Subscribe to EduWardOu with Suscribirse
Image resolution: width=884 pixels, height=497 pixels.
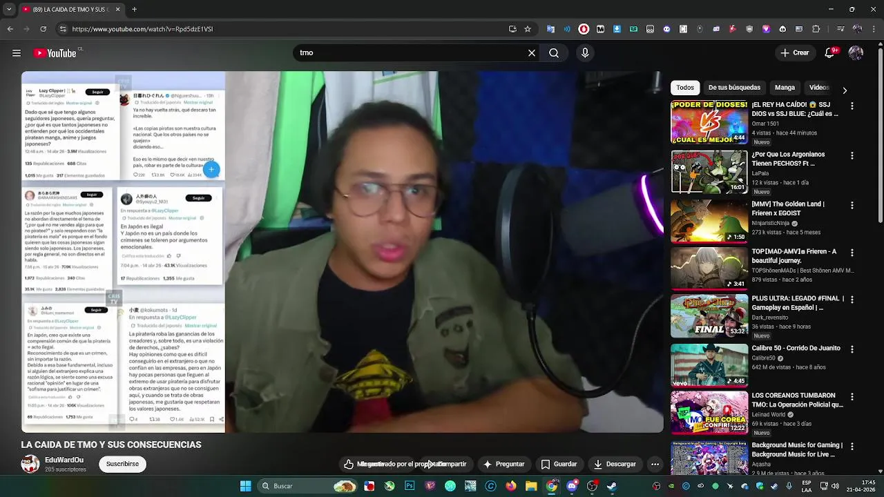point(122,464)
